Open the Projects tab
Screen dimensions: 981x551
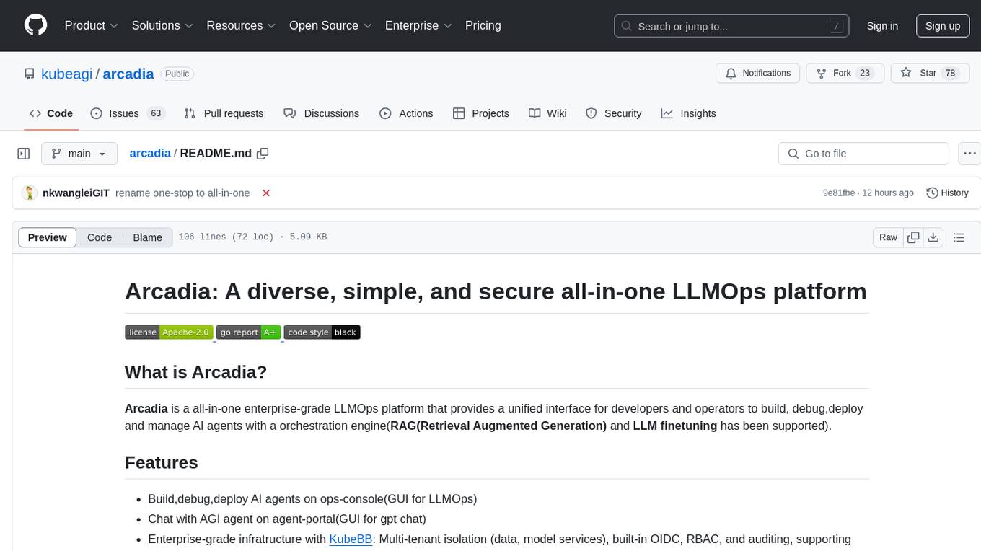click(481, 113)
